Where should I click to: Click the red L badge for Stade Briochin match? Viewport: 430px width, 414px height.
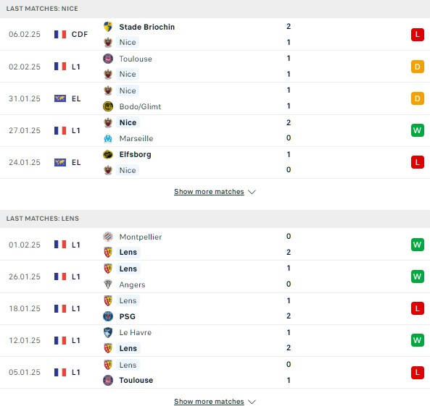[x=418, y=35]
